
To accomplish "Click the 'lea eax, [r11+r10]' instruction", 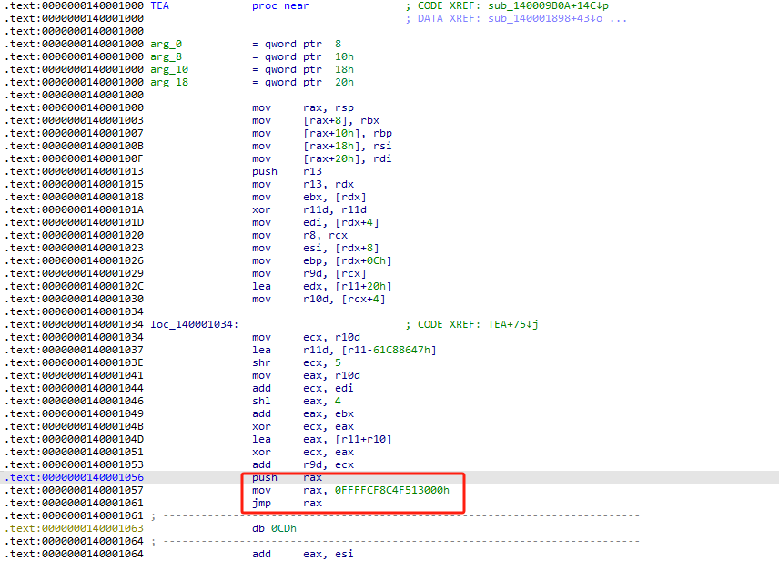I will [322, 440].
